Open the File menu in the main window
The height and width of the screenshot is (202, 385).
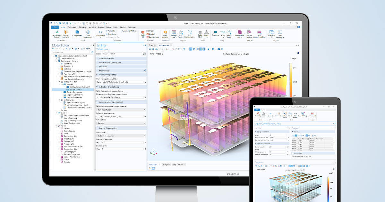tap(55, 27)
